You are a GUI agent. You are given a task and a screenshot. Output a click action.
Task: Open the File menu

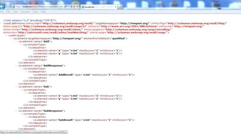click(x=2, y=11)
